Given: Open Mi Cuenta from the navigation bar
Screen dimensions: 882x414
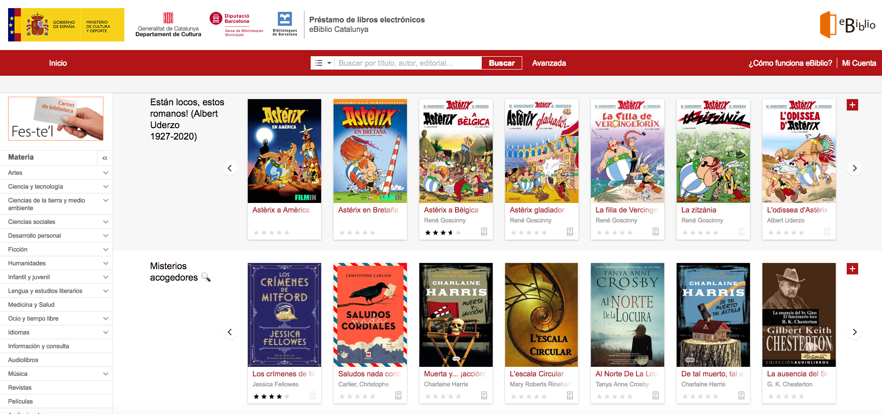Looking at the screenshot, I should pos(859,63).
